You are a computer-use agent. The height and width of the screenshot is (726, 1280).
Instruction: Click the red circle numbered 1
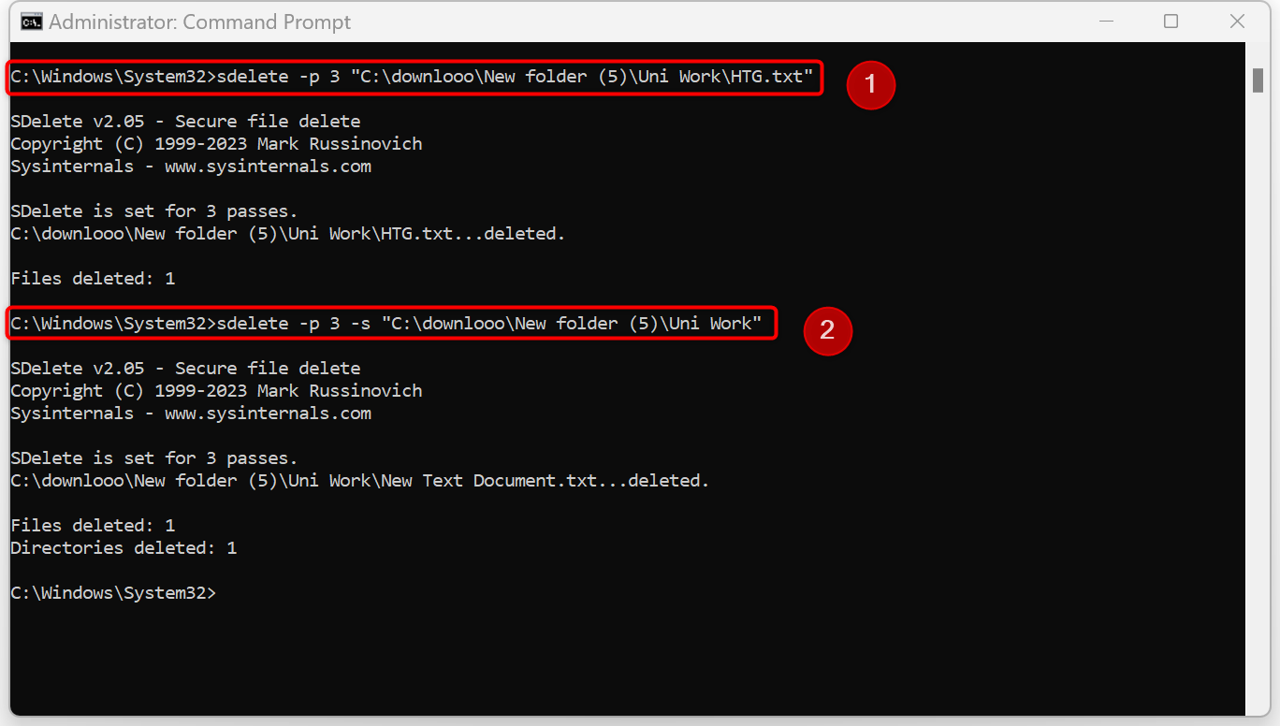[x=871, y=85]
